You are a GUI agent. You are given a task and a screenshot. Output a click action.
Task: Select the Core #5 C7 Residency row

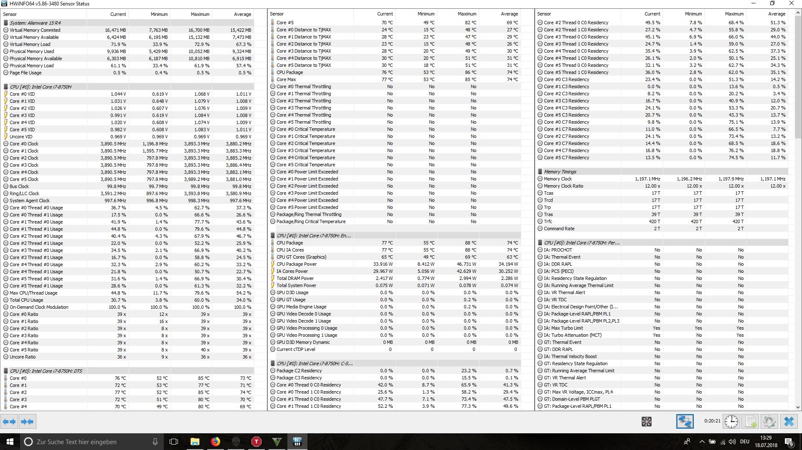point(662,158)
